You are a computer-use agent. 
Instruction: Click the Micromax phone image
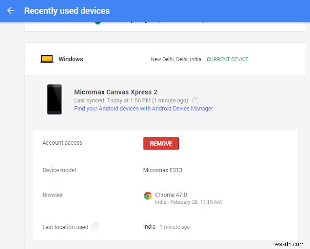point(54,100)
